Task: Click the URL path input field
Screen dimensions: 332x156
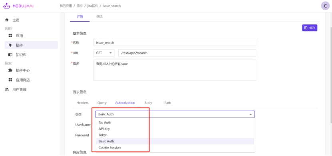Action: [187, 53]
